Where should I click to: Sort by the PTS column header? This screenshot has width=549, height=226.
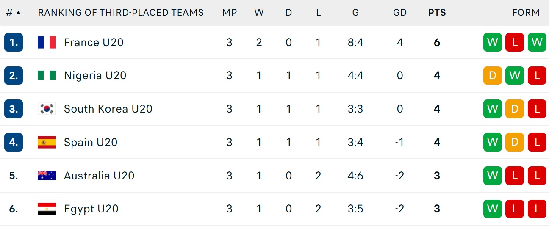(437, 13)
